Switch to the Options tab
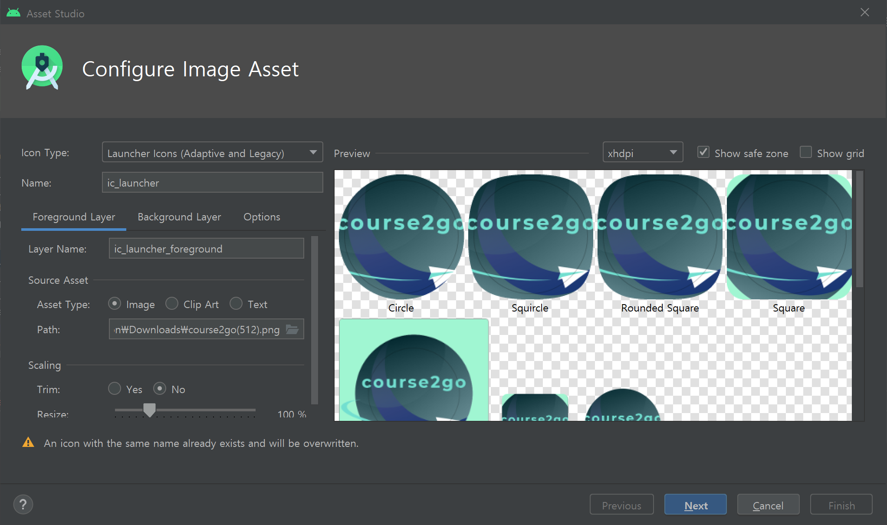 point(262,217)
